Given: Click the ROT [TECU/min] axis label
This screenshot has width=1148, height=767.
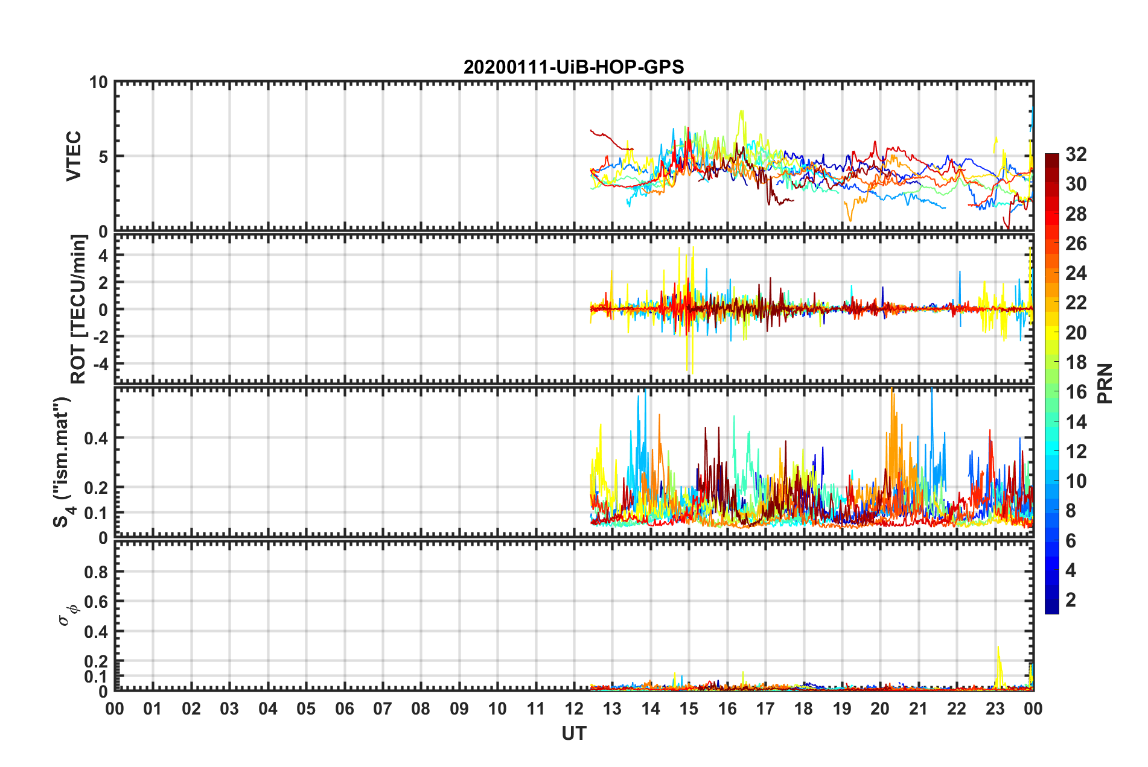Looking at the screenshot, I should pos(78,309).
